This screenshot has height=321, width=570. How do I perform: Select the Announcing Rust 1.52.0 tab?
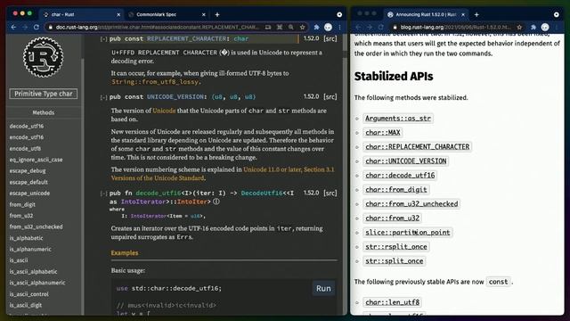point(427,14)
